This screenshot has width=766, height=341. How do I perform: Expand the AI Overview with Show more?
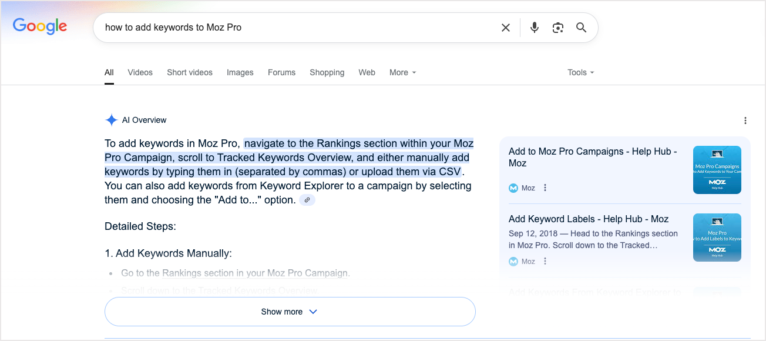(289, 312)
